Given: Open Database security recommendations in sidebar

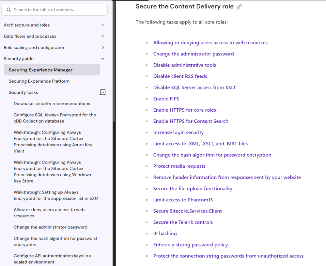Looking at the screenshot, I should pos(52,104).
